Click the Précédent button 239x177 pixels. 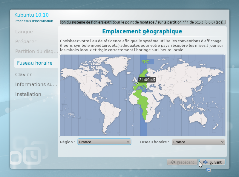pyautogui.click(x=182, y=162)
